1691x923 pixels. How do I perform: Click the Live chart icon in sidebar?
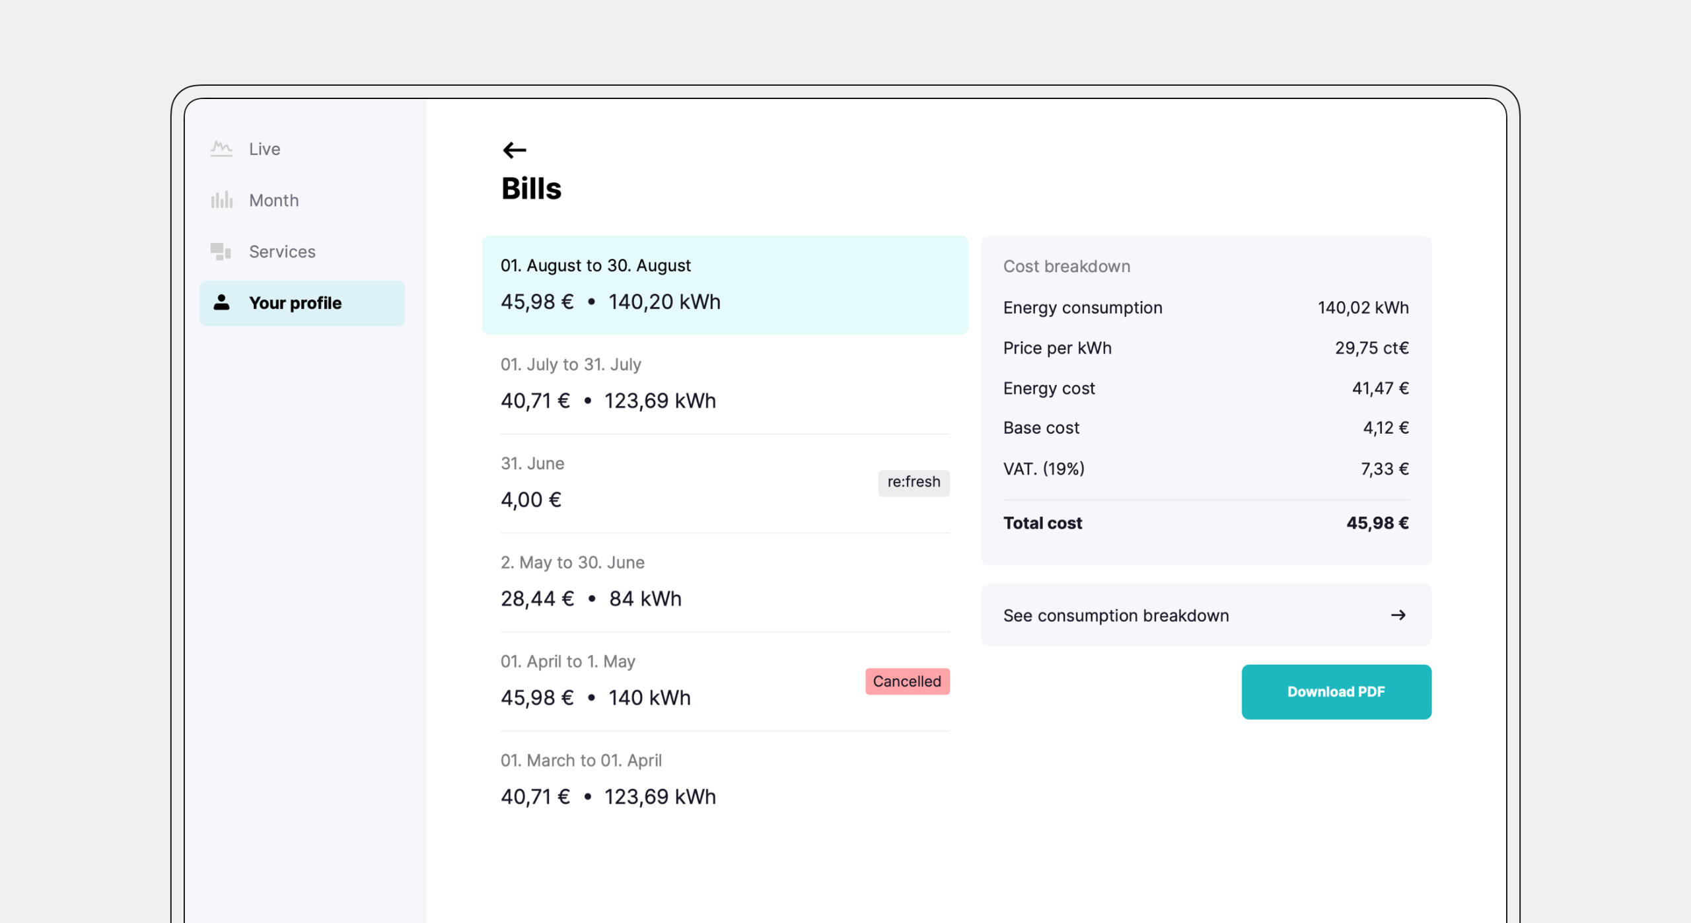point(221,149)
